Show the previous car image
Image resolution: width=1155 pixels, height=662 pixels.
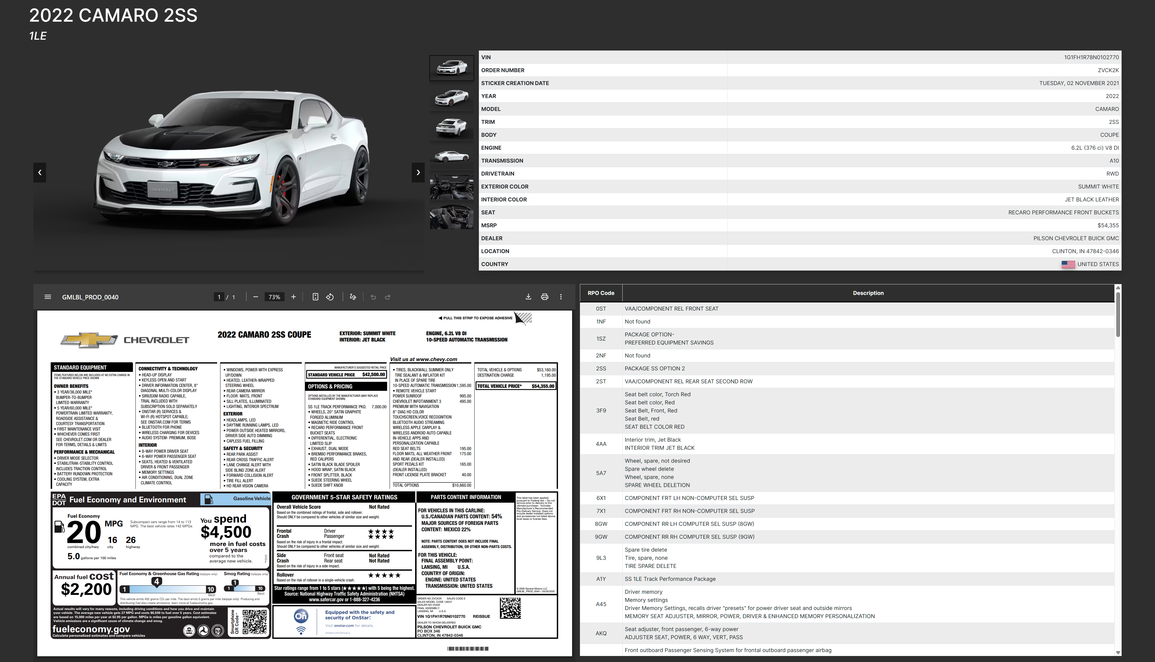[x=40, y=172]
